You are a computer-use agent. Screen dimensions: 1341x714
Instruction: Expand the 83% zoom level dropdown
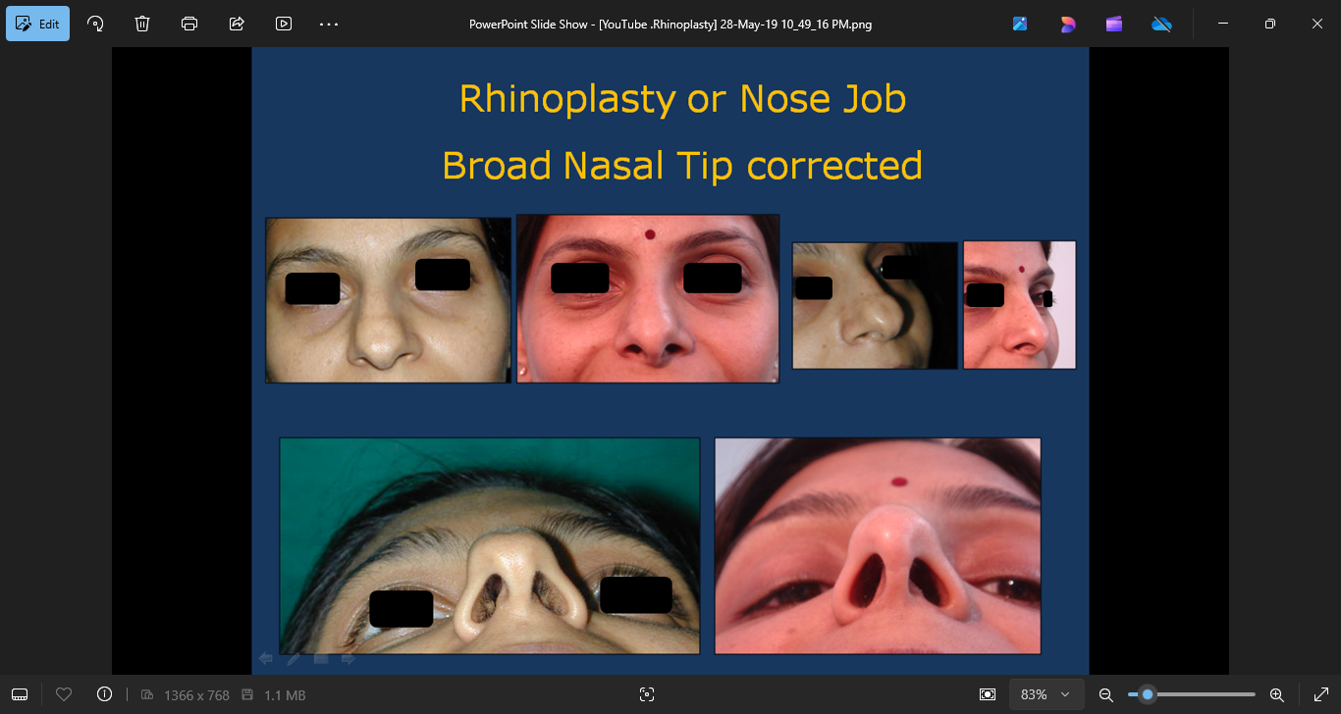point(1045,694)
